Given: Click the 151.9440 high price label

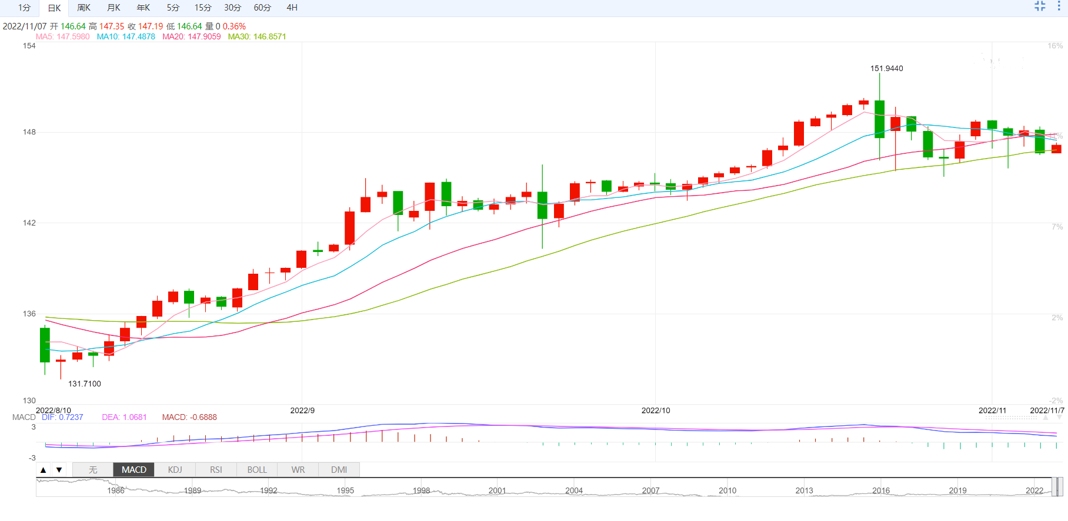Looking at the screenshot, I should click(x=886, y=69).
